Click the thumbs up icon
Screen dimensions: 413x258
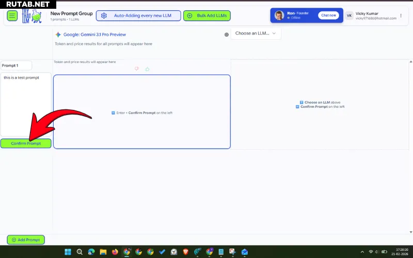[147, 69]
